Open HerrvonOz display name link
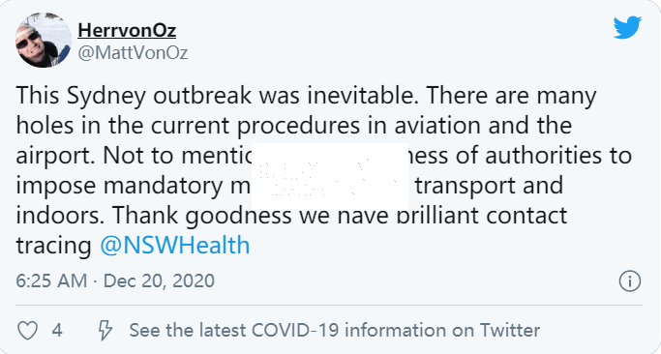 point(127,30)
